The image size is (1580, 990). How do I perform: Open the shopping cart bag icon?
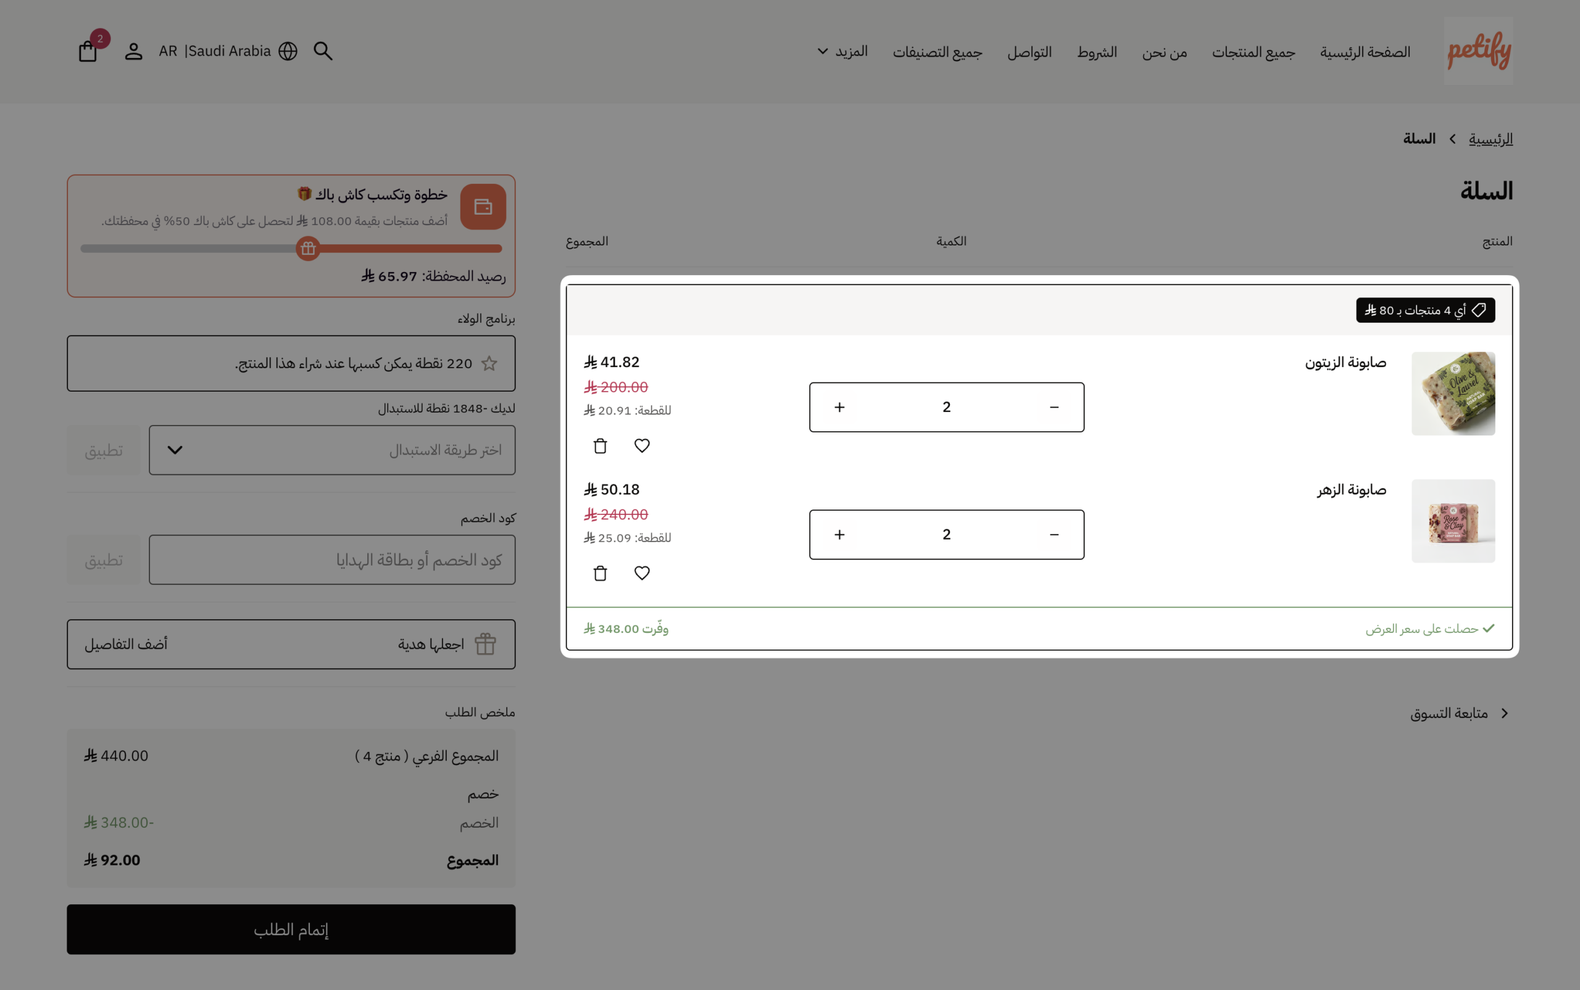[88, 51]
